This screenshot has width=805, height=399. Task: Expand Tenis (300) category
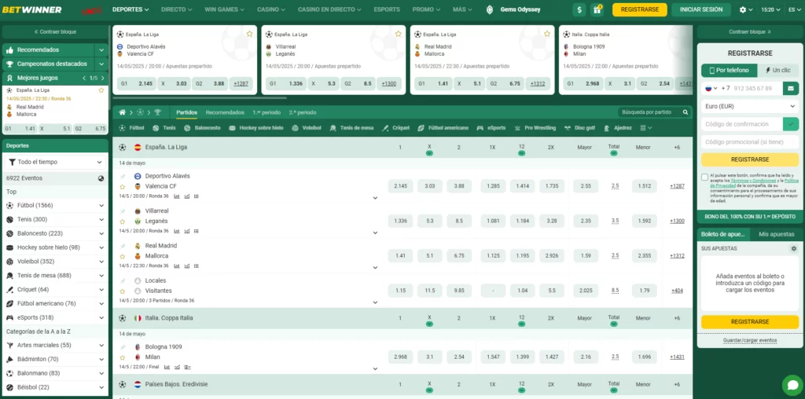tap(101, 219)
